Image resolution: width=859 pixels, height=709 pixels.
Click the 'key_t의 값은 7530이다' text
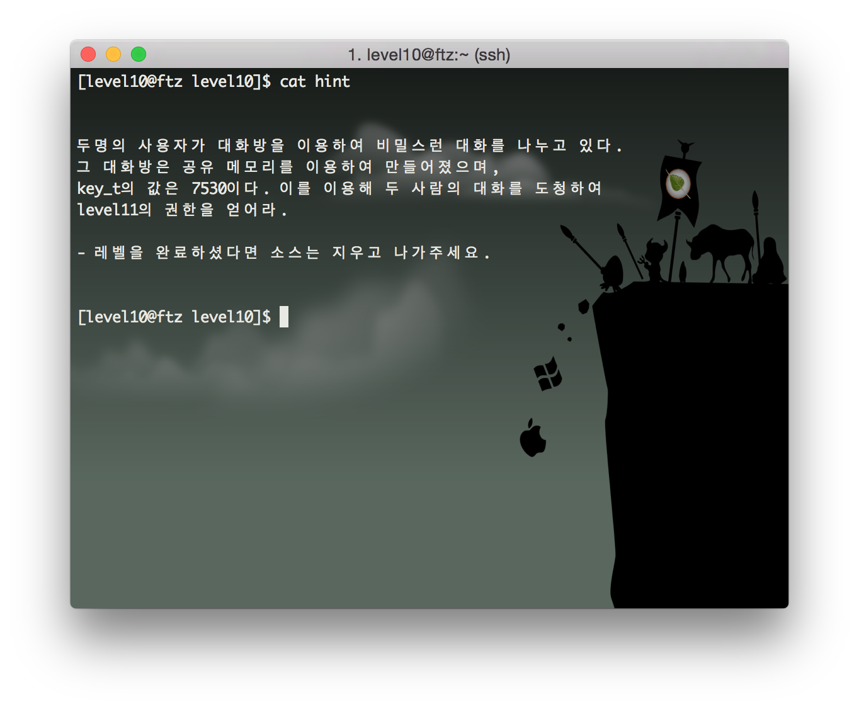click(x=173, y=188)
